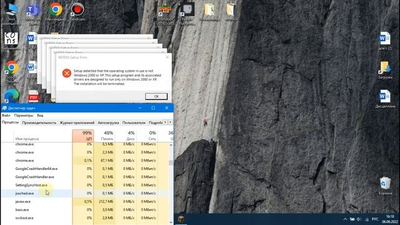Select the Загрузки folder shortcut
Screen dimensions: 400x225
coord(385,70)
